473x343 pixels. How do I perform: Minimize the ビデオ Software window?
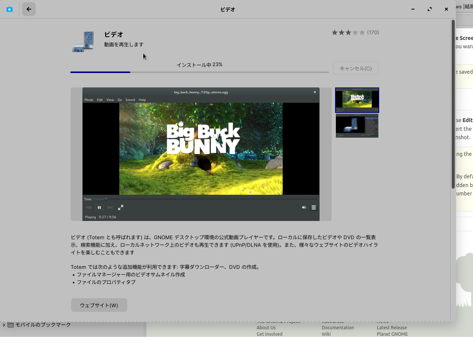coord(413,9)
